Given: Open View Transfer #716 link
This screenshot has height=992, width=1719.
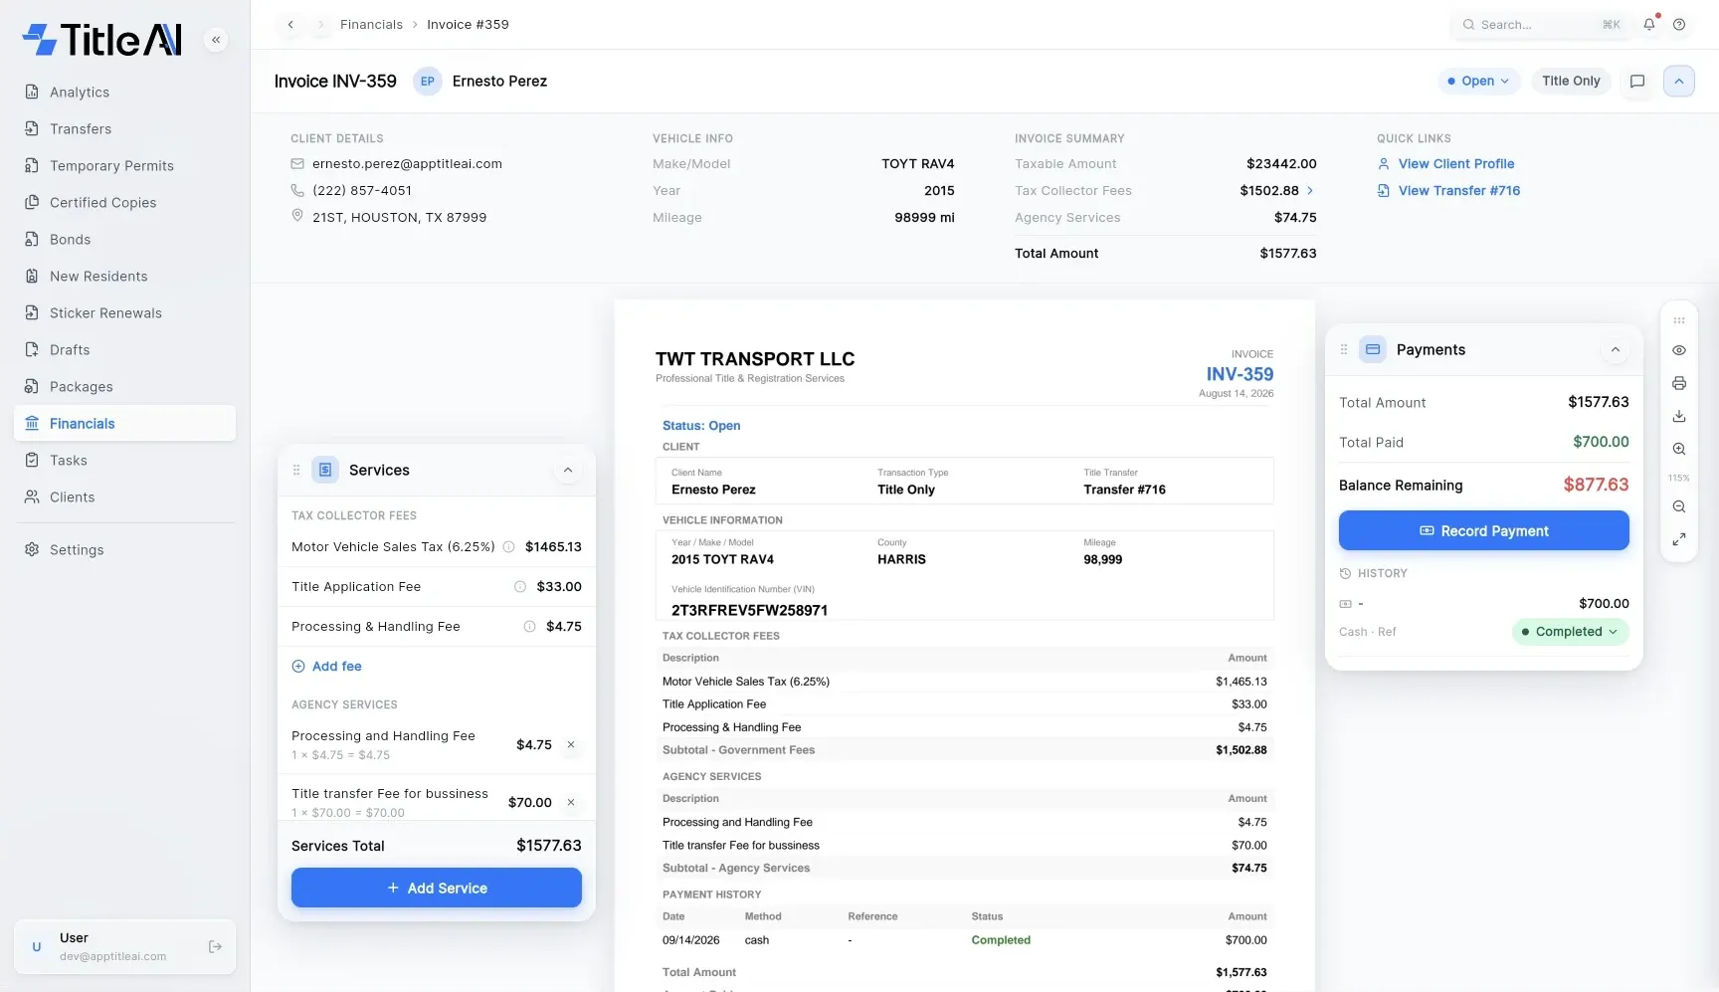Looking at the screenshot, I should point(1448,190).
